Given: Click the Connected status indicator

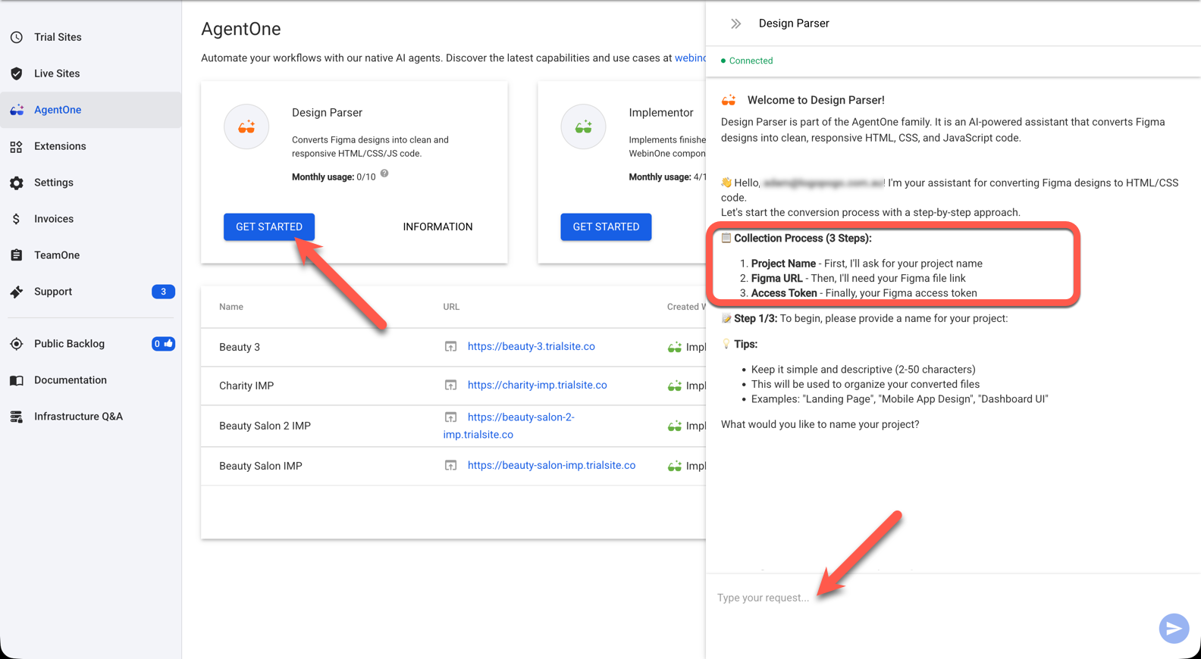Looking at the screenshot, I should (747, 61).
